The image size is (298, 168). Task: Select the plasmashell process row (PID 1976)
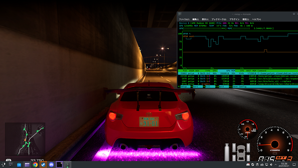(x=238, y=79)
